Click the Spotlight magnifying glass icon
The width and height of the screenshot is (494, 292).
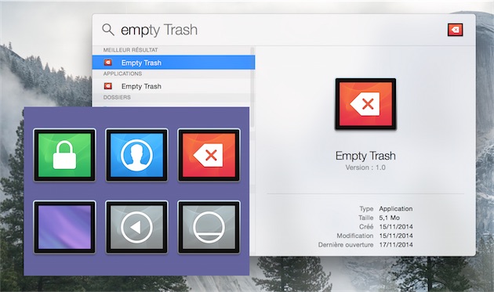point(108,30)
